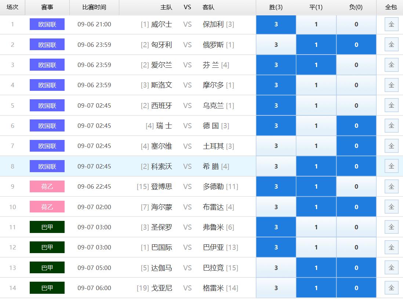
Task: Pick loss (0) for 登博思 vs 多德勒
Action: (356, 187)
